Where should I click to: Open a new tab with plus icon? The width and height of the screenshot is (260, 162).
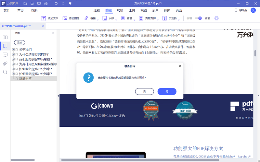click(x=48, y=26)
